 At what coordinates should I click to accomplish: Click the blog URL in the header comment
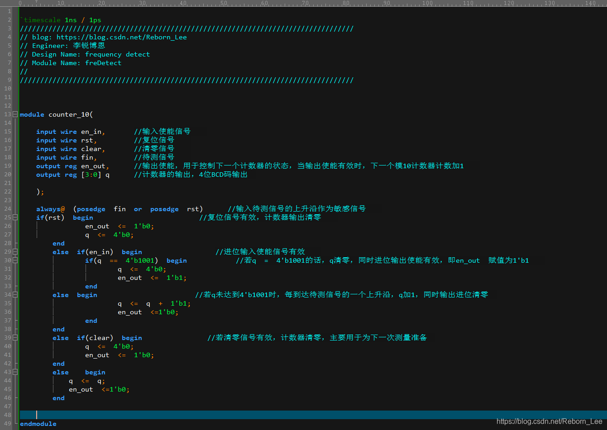(121, 37)
